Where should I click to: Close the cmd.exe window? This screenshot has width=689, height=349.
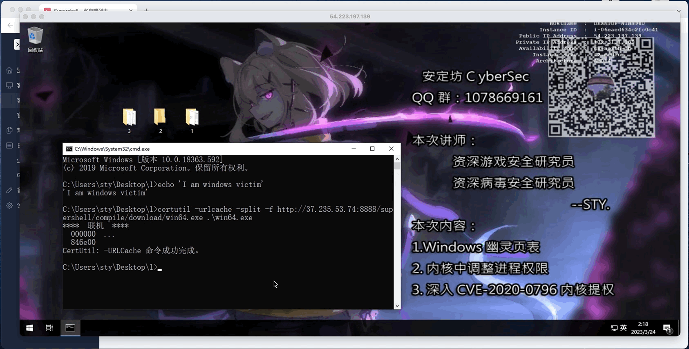(x=391, y=149)
